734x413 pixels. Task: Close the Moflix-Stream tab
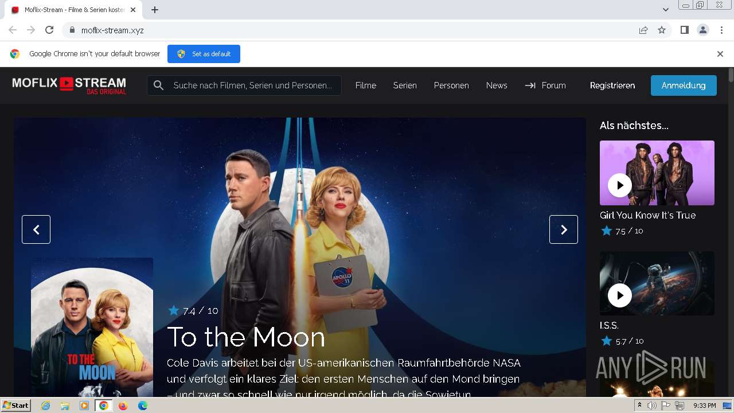(x=133, y=10)
